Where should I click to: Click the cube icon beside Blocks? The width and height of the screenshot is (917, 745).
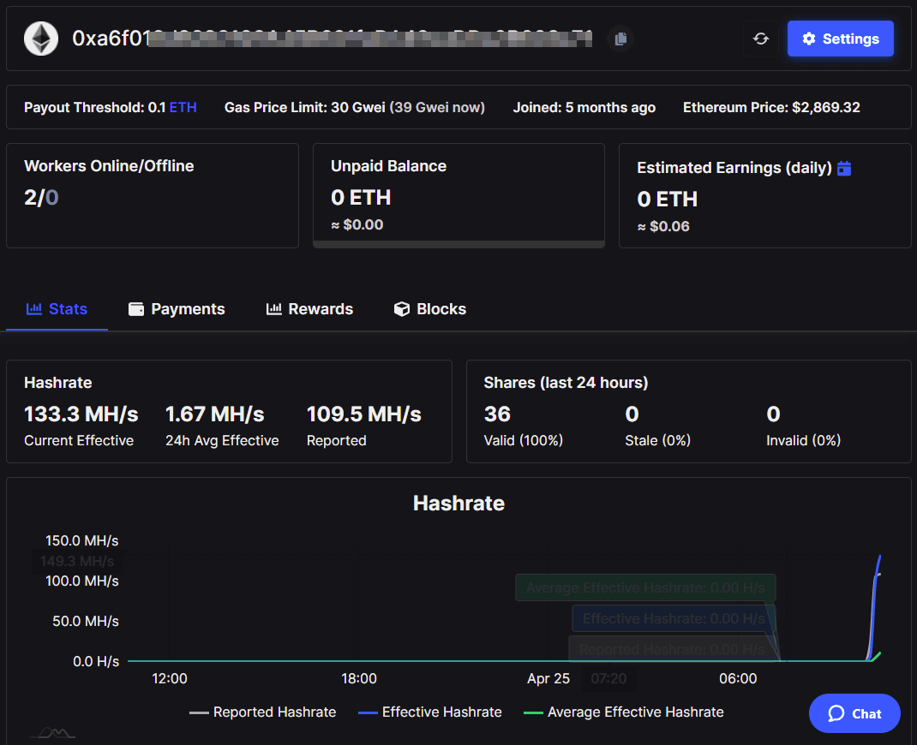coord(402,308)
